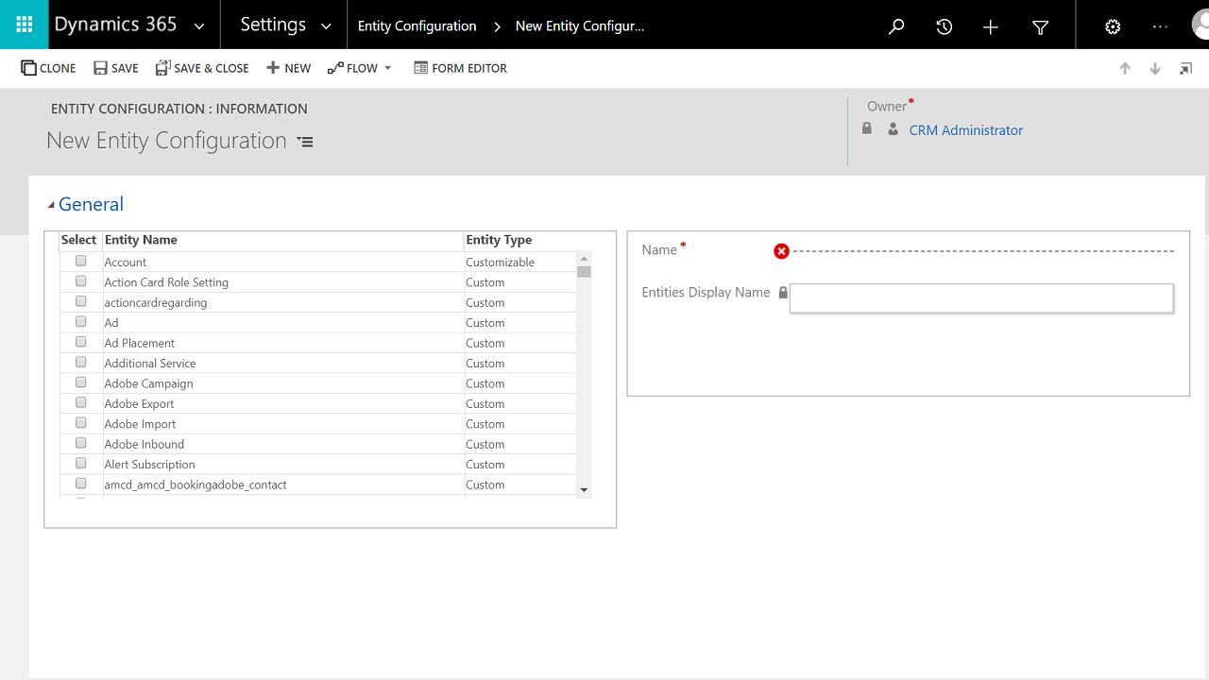Click the quick create plus icon
The width and height of the screenshot is (1209, 680).
tap(991, 27)
